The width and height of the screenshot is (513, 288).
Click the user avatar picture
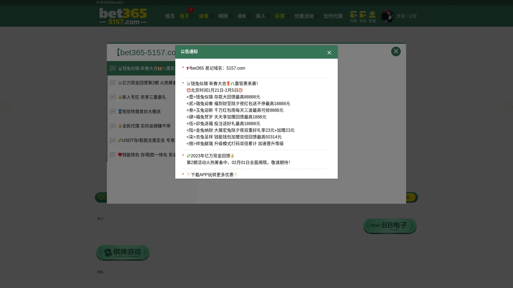click(x=387, y=16)
